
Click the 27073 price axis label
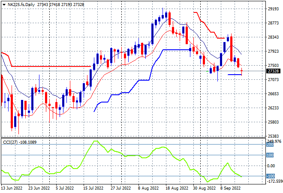pos(273,80)
